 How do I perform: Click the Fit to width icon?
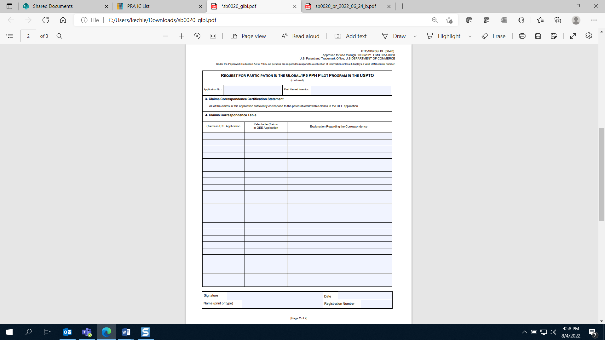click(x=213, y=36)
